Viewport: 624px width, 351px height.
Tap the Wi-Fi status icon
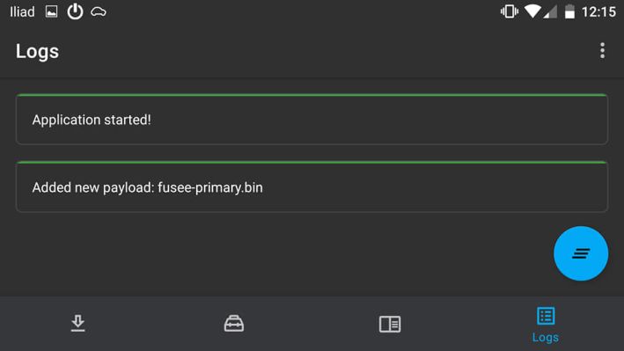tap(532, 11)
